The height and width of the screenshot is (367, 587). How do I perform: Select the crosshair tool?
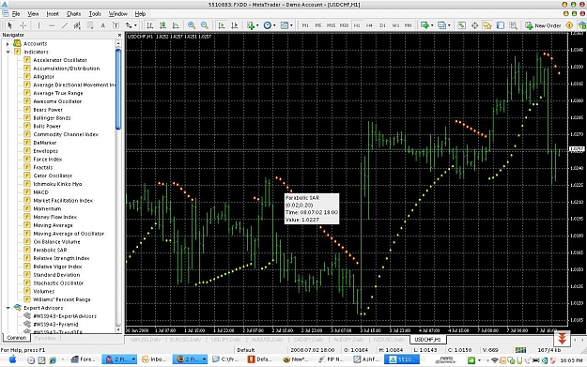(x=23, y=25)
